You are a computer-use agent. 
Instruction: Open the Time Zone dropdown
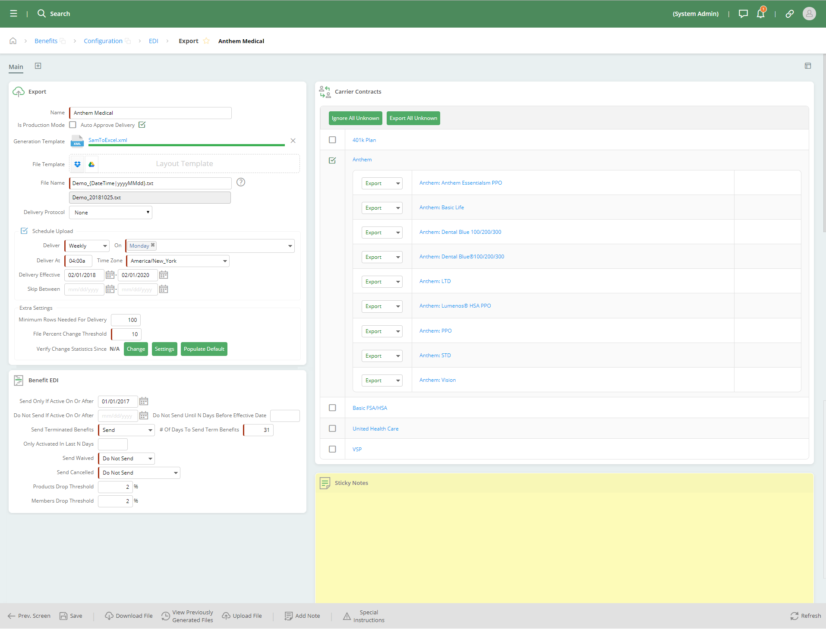(177, 261)
